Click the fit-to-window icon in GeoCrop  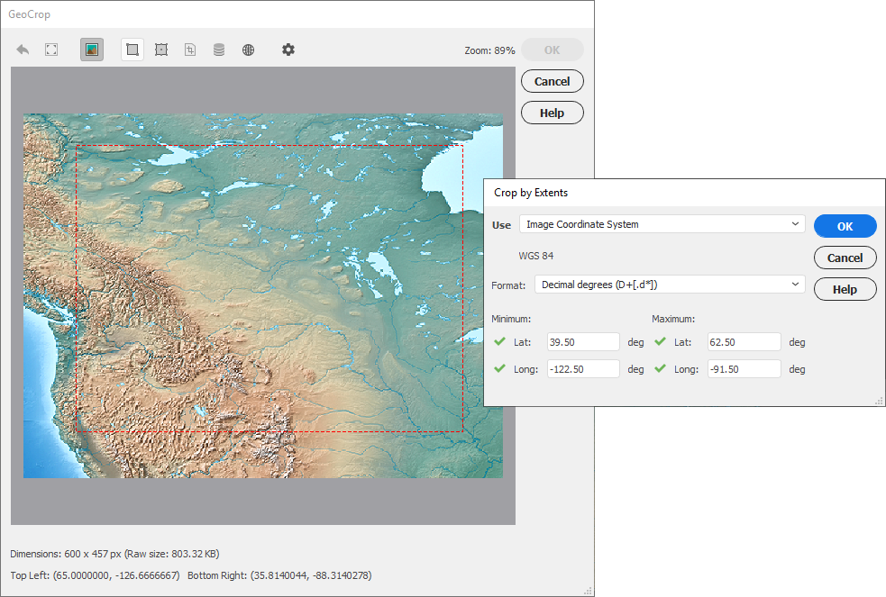(51, 50)
